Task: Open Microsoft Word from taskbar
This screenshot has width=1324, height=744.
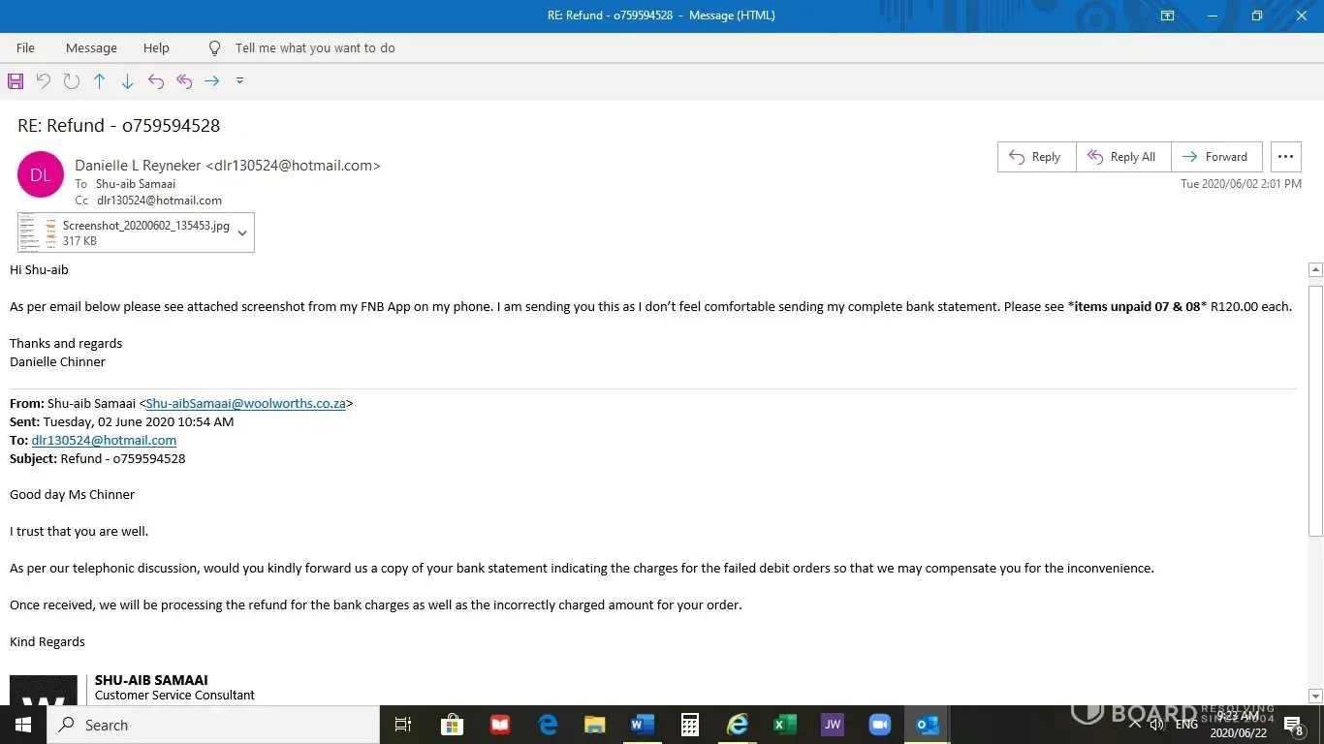Action: [x=642, y=725]
